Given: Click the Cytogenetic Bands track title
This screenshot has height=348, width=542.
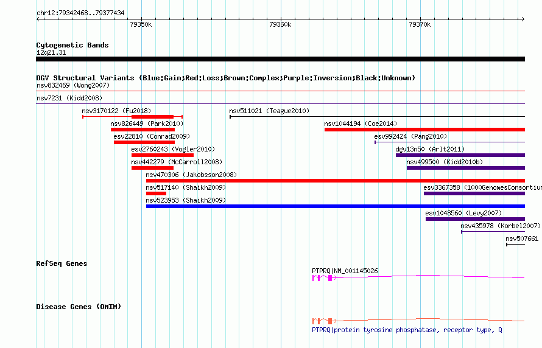Looking at the screenshot, I should point(72,45).
